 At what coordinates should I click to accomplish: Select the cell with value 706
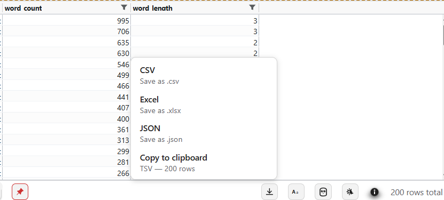67,31
